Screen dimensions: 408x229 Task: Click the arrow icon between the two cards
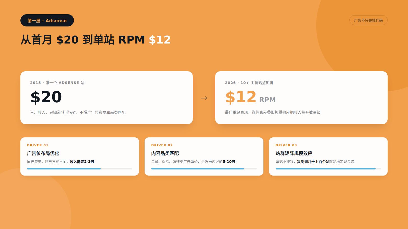pyautogui.click(x=204, y=98)
